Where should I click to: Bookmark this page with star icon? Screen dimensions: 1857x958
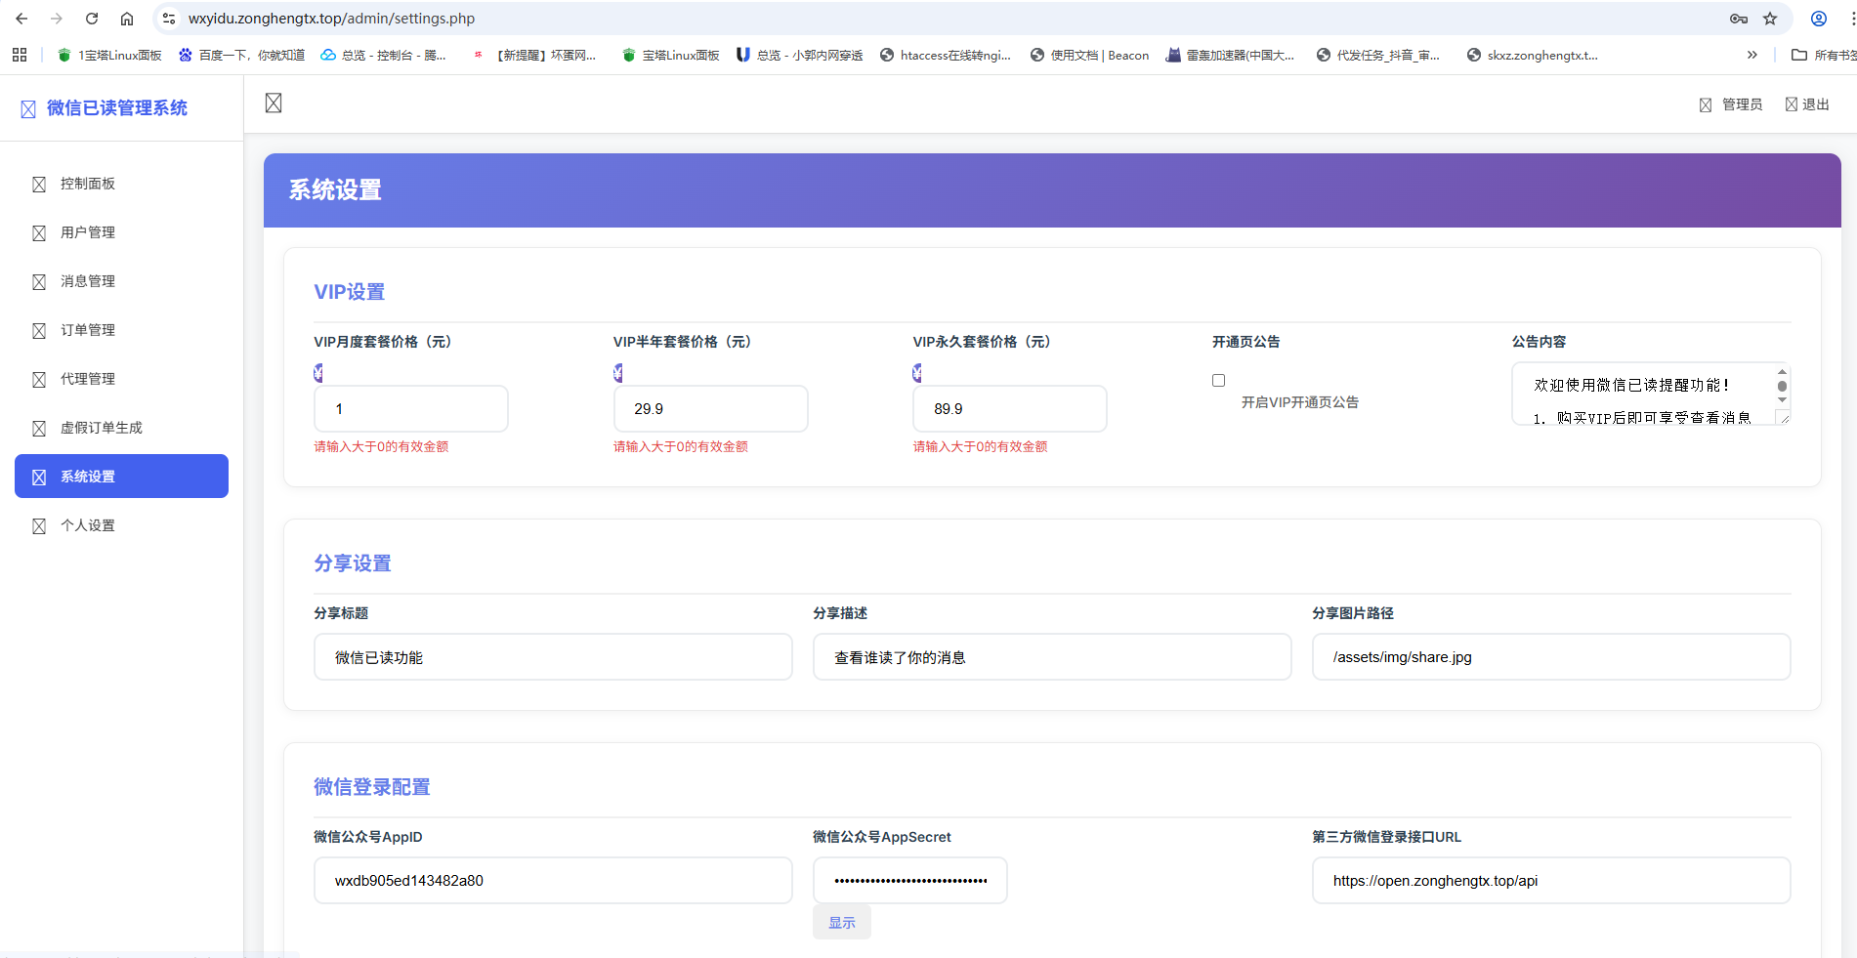(1769, 19)
